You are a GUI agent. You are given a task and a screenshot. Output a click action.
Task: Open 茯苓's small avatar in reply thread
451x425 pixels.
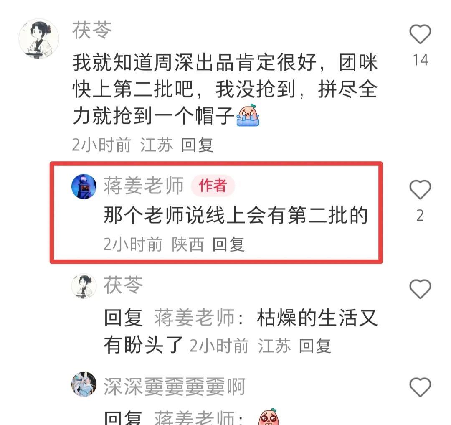pos(84,286)
